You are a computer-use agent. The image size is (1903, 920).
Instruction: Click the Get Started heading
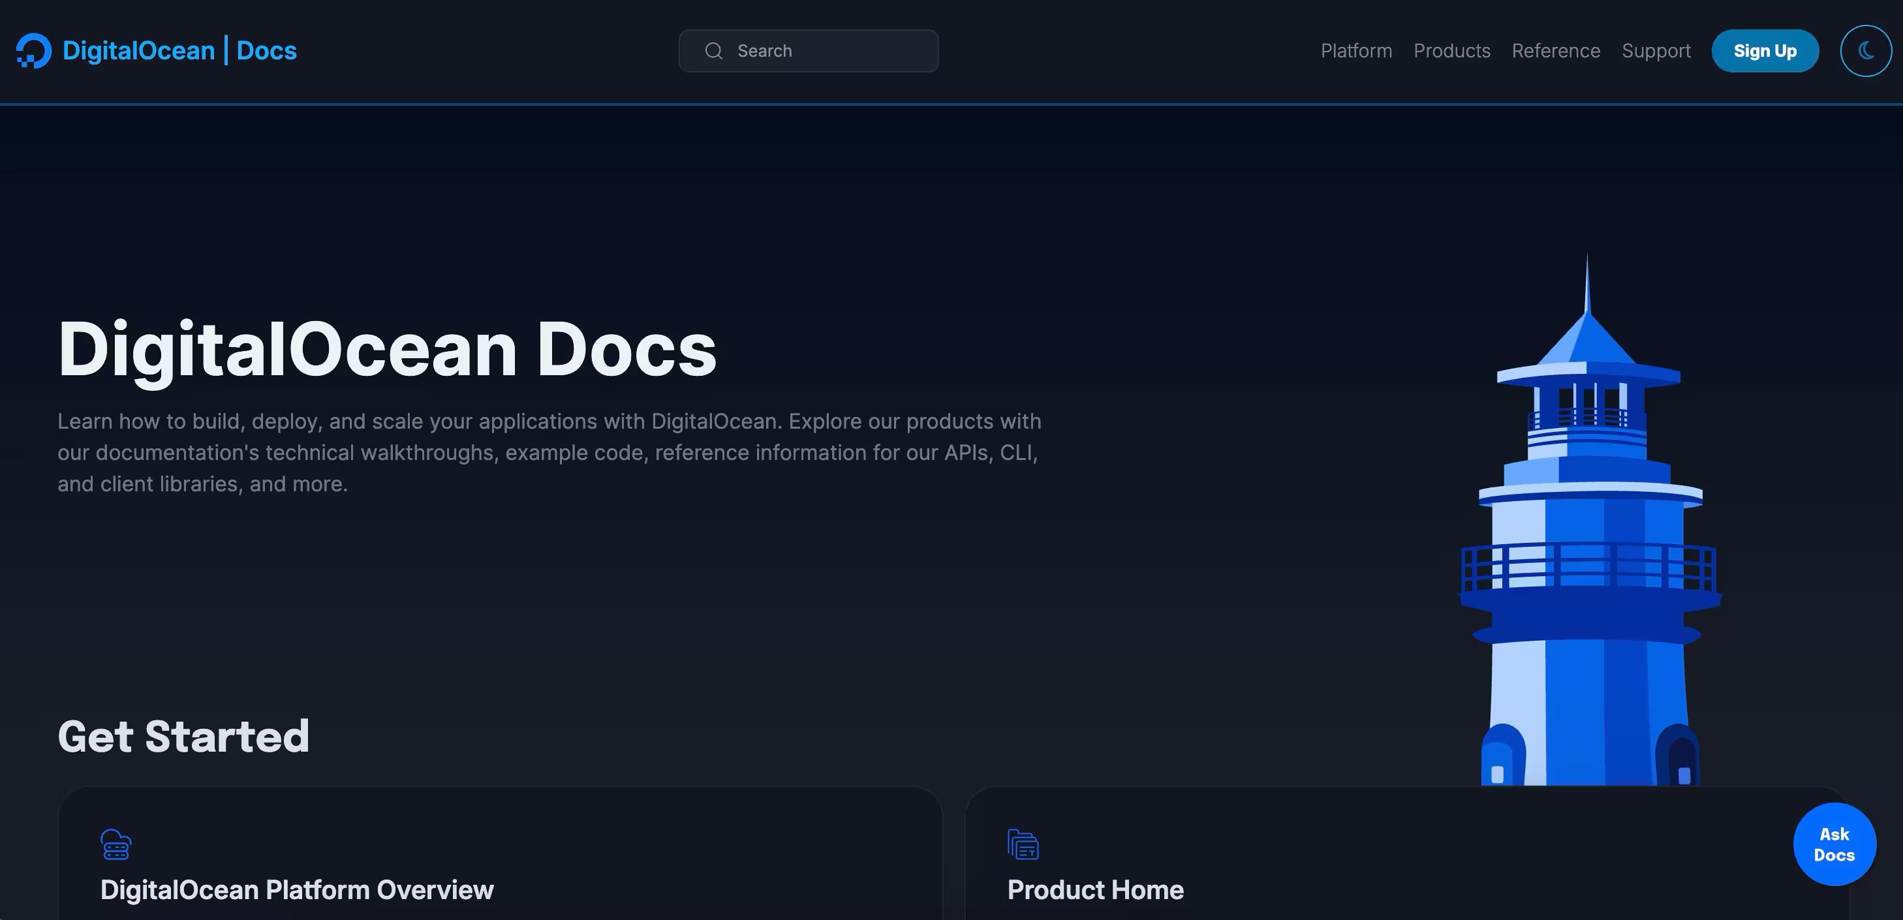(183, 736)
